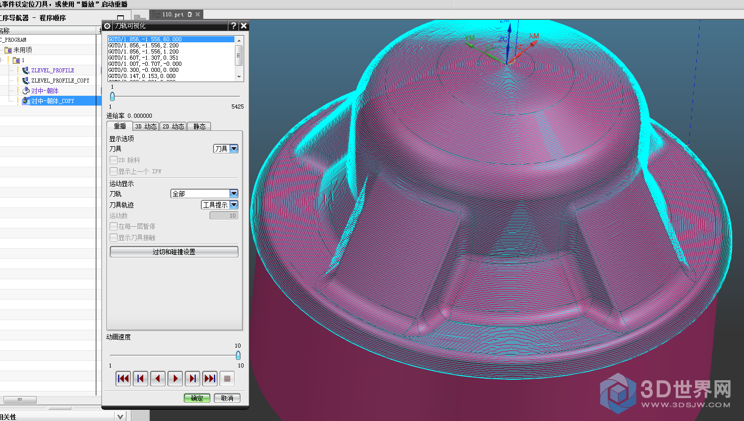This screenshot has height=421, width=744.
Task: Select line GOTO/1.856,-1.556,2.200
Action: pos(171,45)
